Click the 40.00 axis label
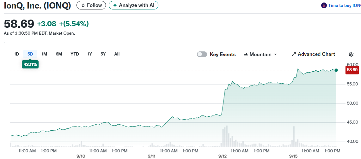This screenshot has width=361, height=159. [352, 142]
